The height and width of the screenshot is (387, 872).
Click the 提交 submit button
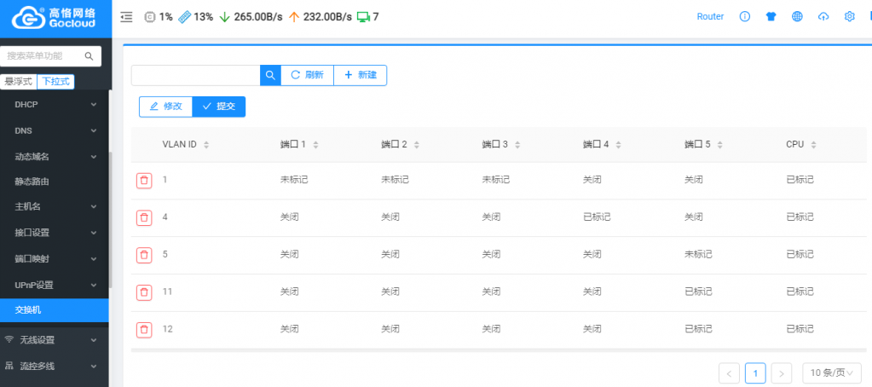click(x=219, y=107)
